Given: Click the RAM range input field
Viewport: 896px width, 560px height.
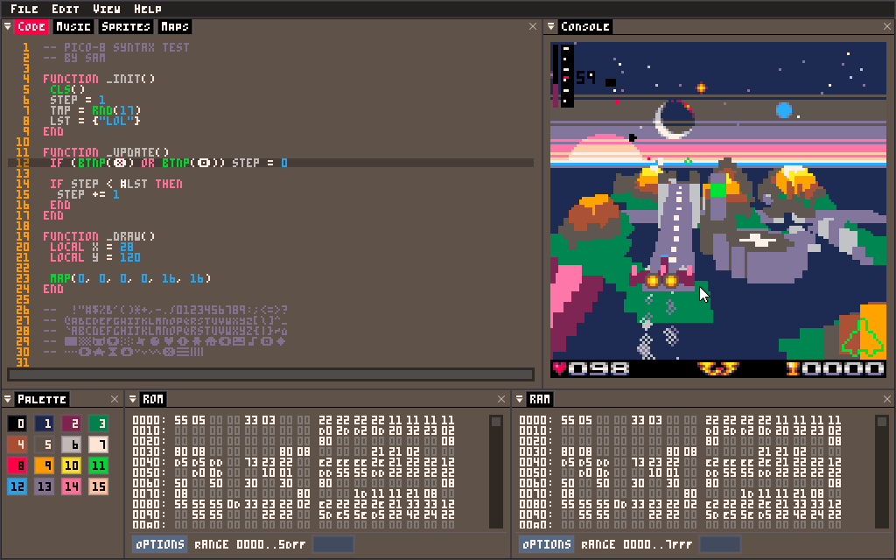Looking at the screenshot, I should coord(720,544).
